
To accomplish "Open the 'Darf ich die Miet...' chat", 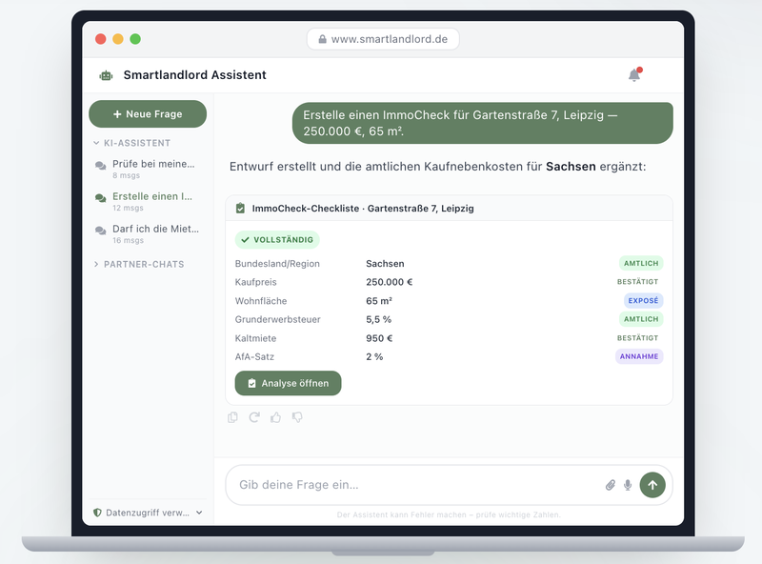I will click(x=148, y=233).
